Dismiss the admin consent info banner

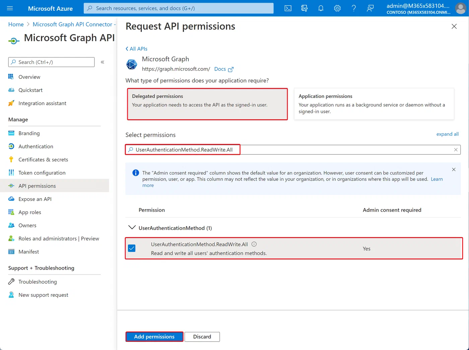454,169
